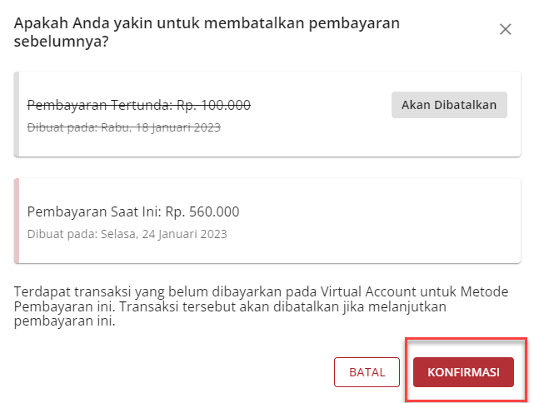The width and height of the screenshot is (534, 403).
Task: Click "Dibuat pada" under the current payment
Action: click(62, 234)
